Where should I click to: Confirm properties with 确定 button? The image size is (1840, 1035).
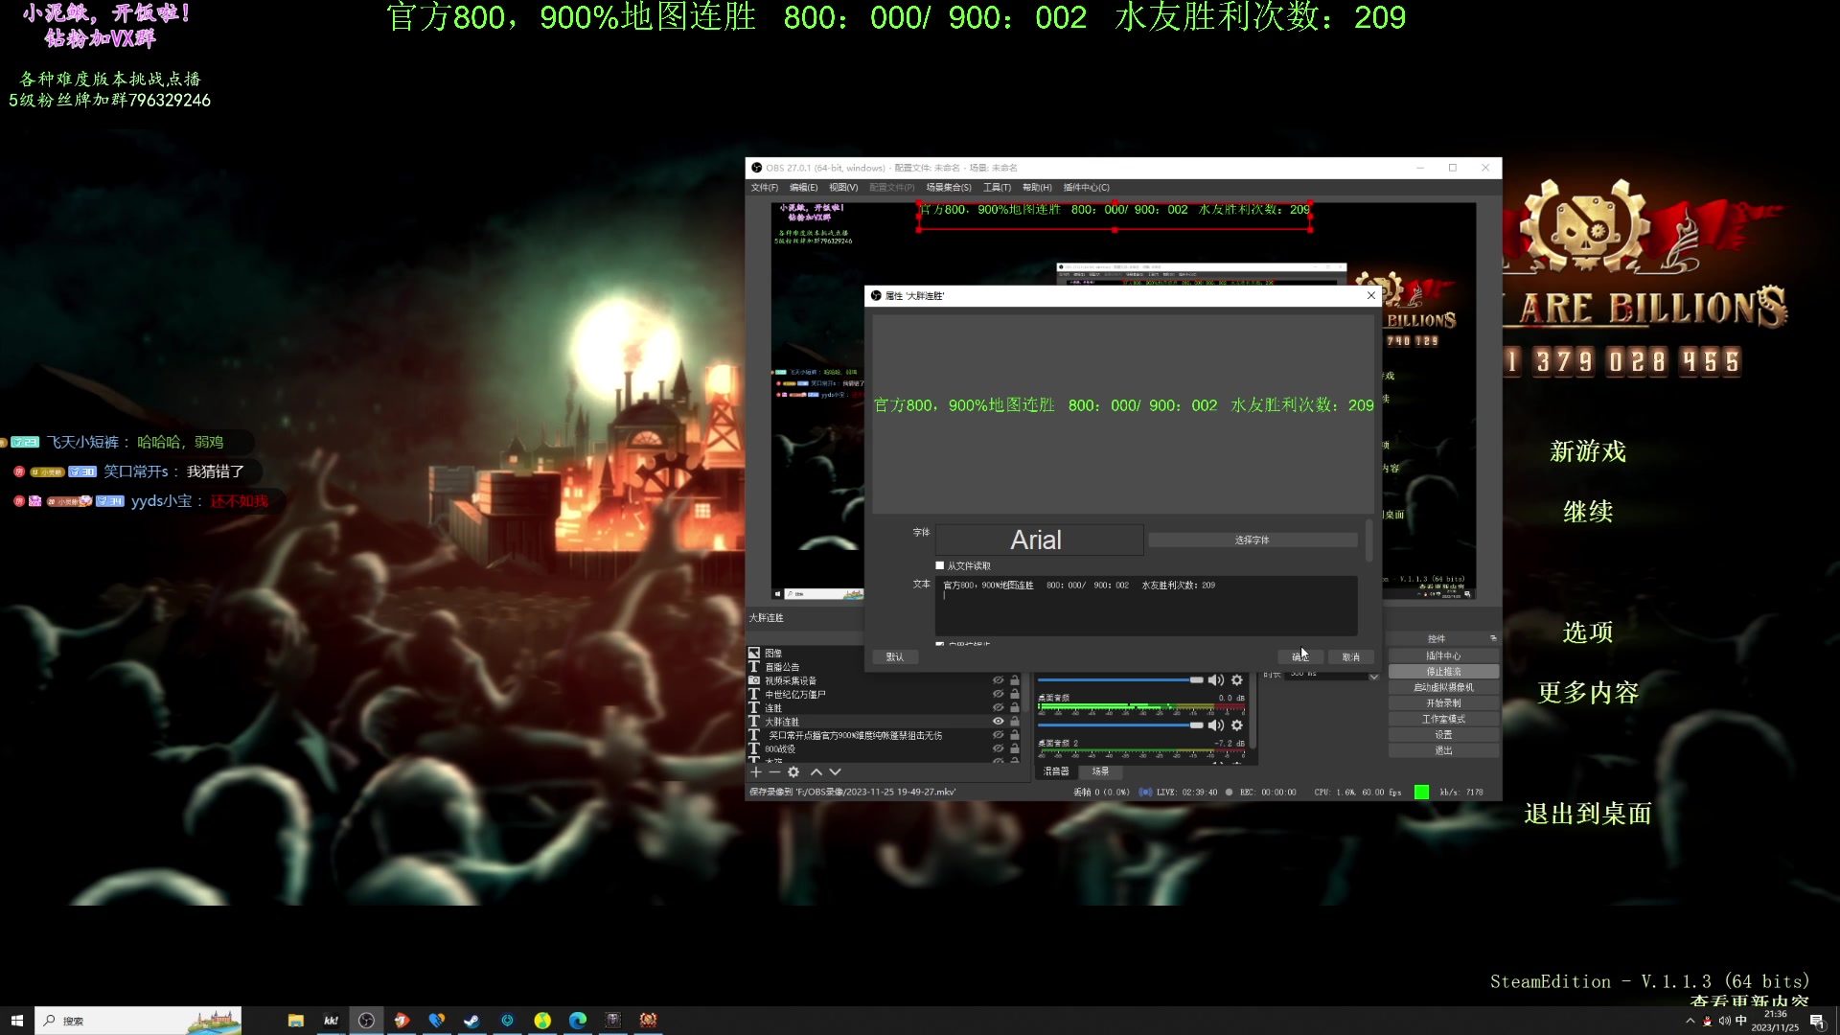pos(1300,657)
